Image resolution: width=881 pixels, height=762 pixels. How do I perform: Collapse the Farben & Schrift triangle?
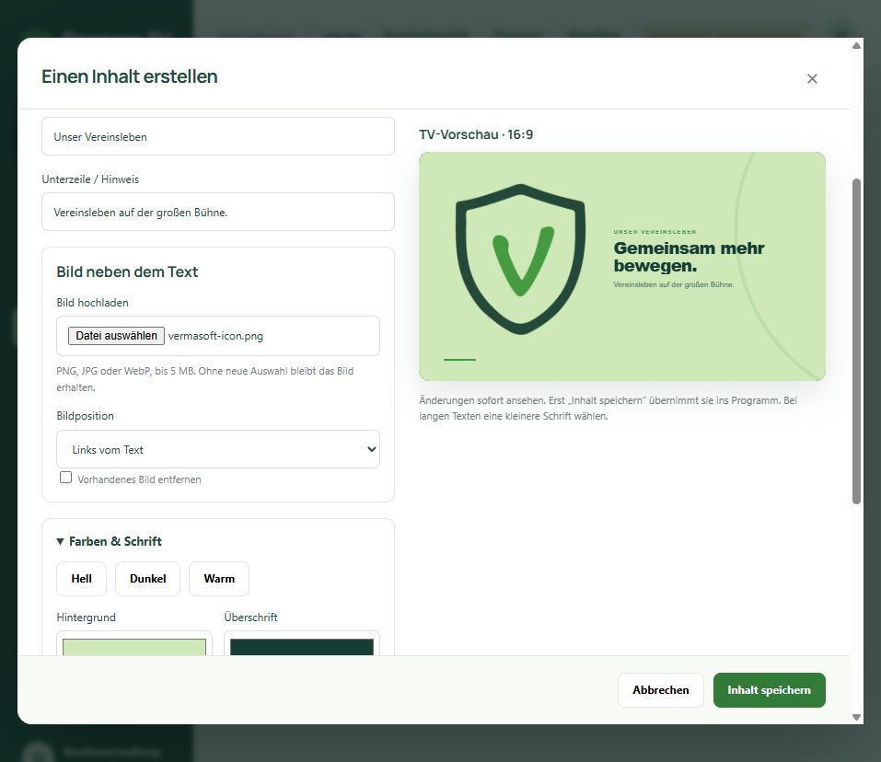pyautogui.click(x=60, y=541)
